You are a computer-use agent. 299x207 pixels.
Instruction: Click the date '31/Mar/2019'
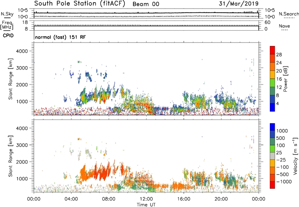click(238, 3)
